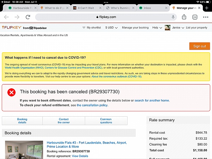Close the 'Who's Running' tab
The image size is (212, 159).
(x=133, y=8)
